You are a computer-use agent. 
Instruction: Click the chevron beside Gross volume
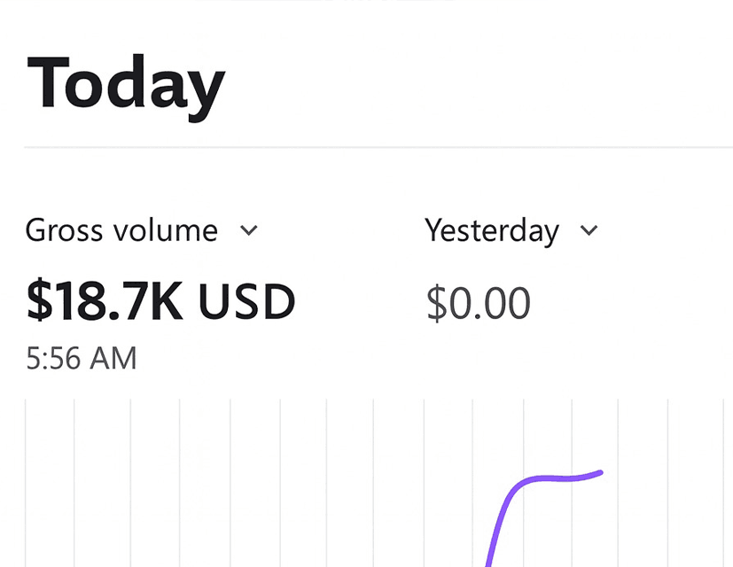click(x=249, y=231)
